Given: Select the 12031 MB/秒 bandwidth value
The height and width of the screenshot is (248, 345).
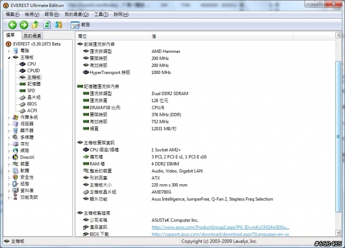Looking at the screenshot, I should tap(164, 129).
